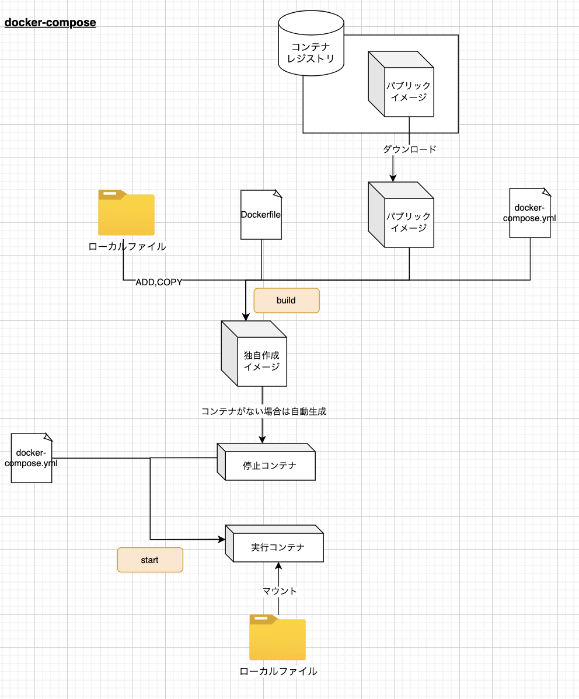This screenshot has width=579, height=699.
Task: Select the folder icon below マウント
Action: [277, 638]
